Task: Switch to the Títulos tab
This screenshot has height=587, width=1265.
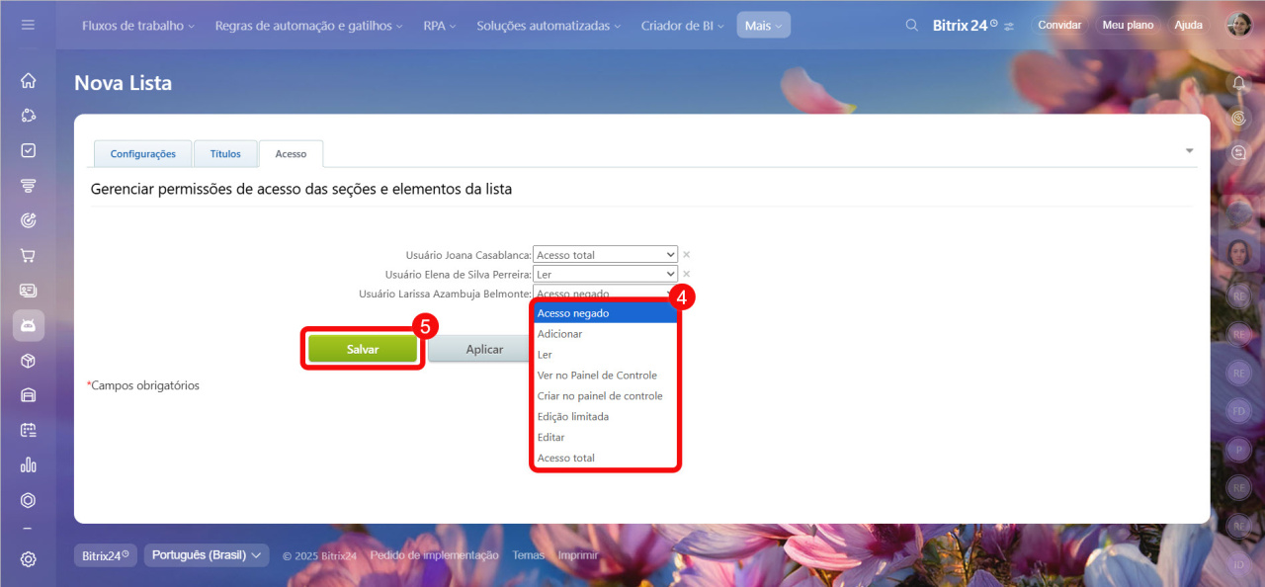Action: (225, 154)
